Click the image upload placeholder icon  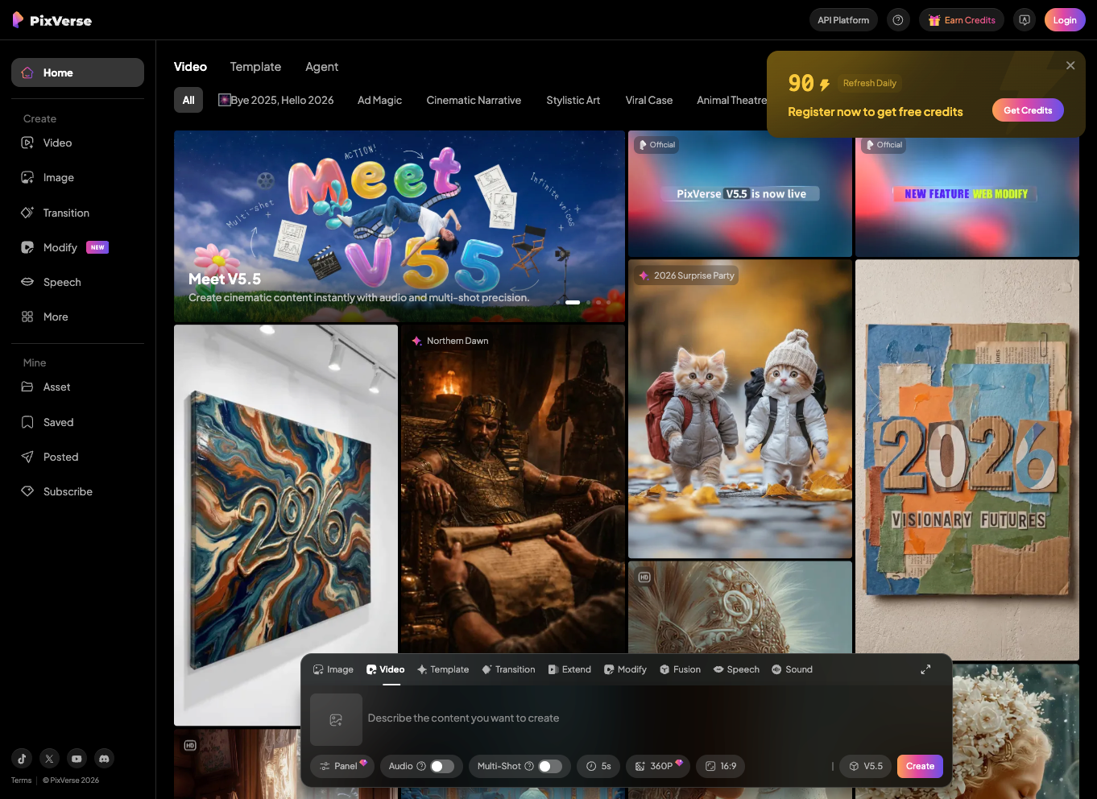click(336, 719)
